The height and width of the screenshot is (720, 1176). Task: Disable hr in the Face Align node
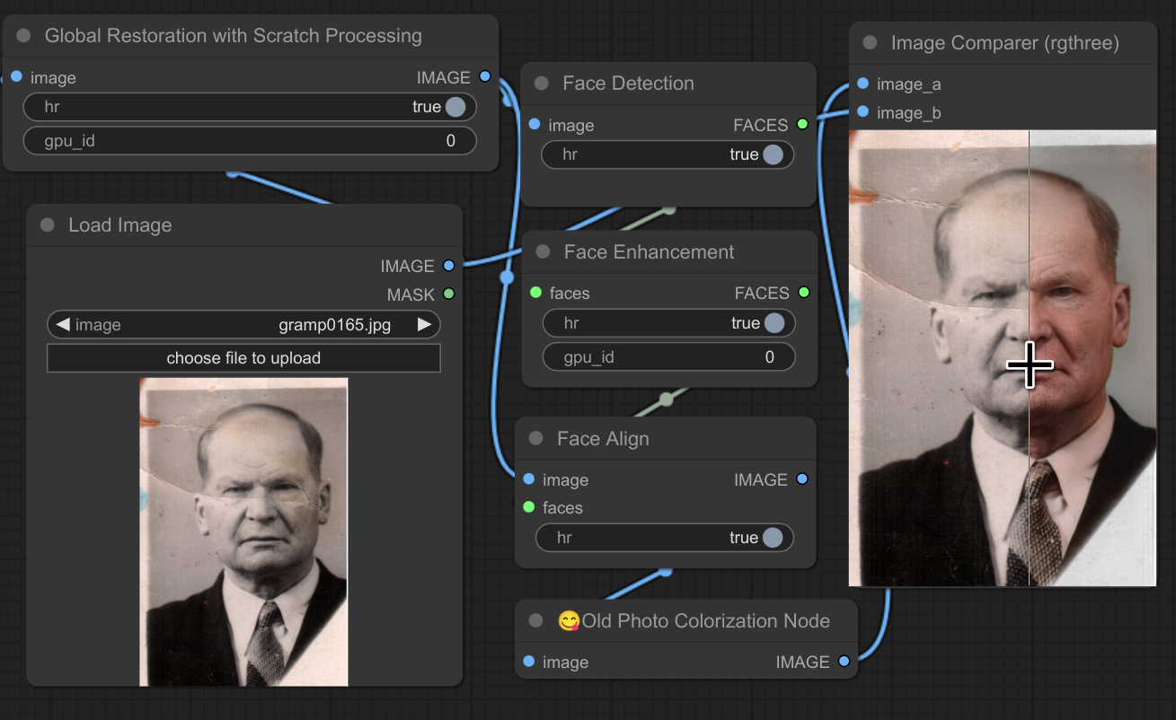point(772,538)
